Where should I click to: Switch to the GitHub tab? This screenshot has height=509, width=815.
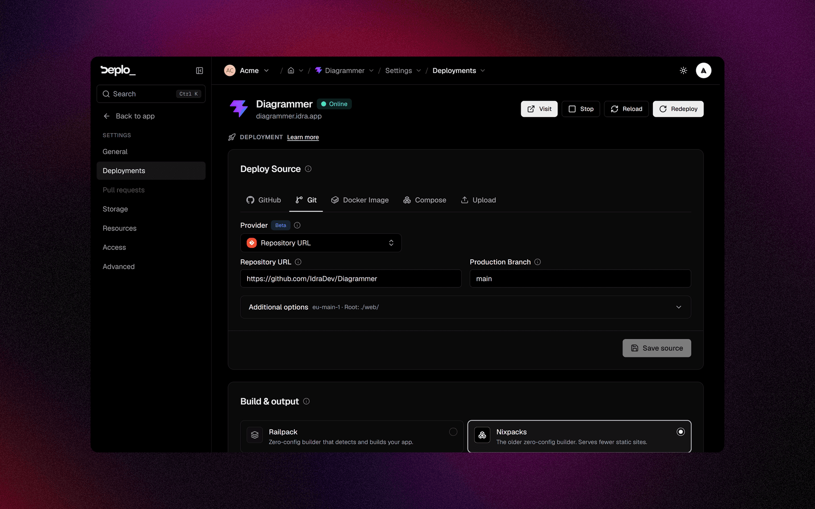point(264,200)
